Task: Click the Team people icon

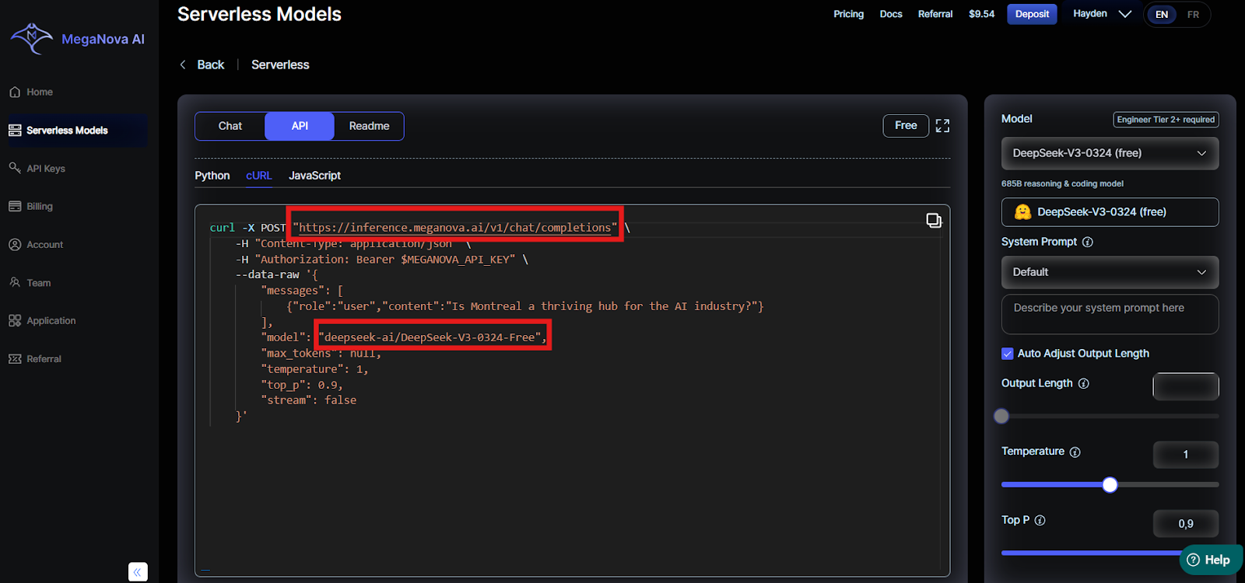Action: 15,282
